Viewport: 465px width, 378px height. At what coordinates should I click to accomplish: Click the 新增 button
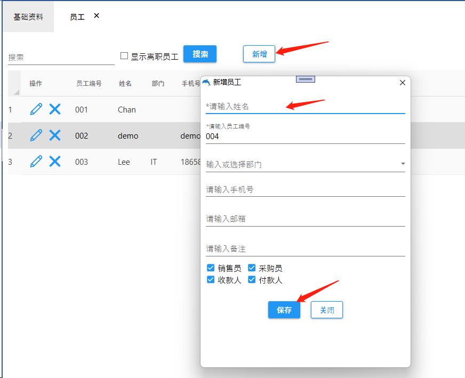click(x=259, y=54)
